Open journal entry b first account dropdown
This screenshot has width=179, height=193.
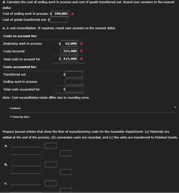[x=26, y=165]
